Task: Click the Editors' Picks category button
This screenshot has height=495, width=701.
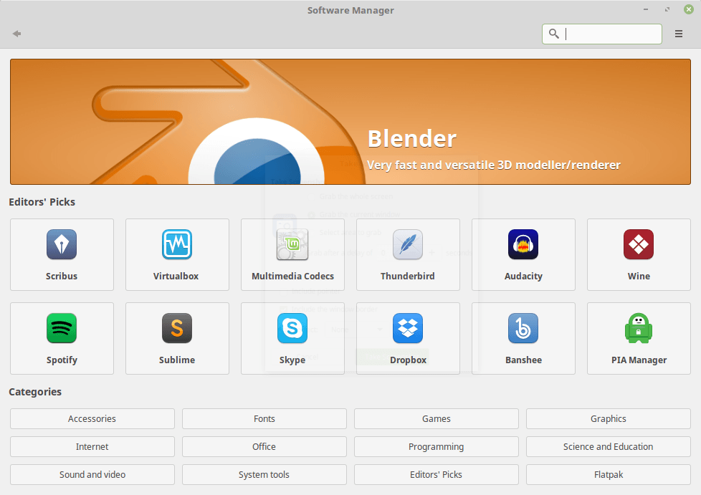Action: point(437,474)
